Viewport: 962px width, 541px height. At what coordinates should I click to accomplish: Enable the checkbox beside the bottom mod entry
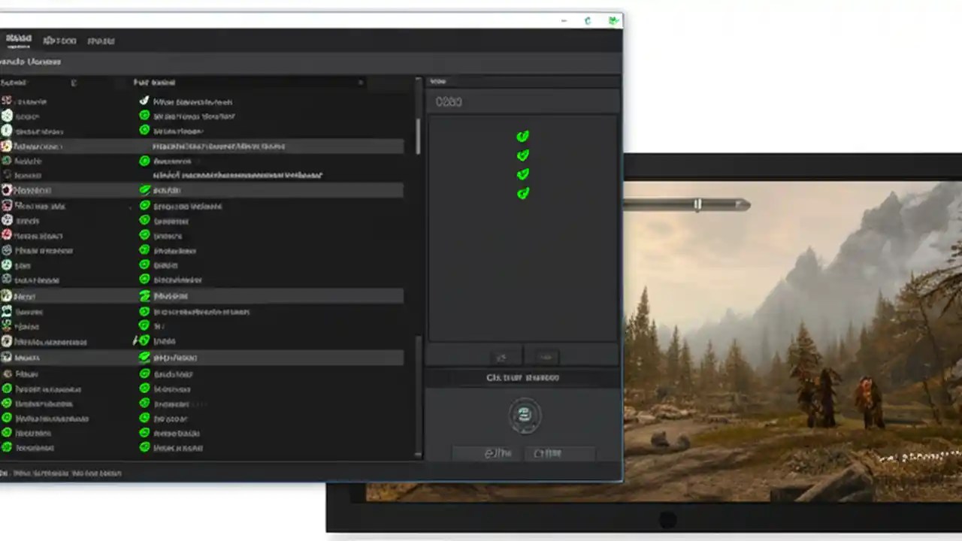click(x=144, y=447)
